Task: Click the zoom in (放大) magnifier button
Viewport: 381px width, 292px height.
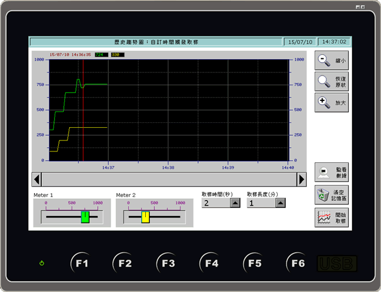Action: (332, 102)
